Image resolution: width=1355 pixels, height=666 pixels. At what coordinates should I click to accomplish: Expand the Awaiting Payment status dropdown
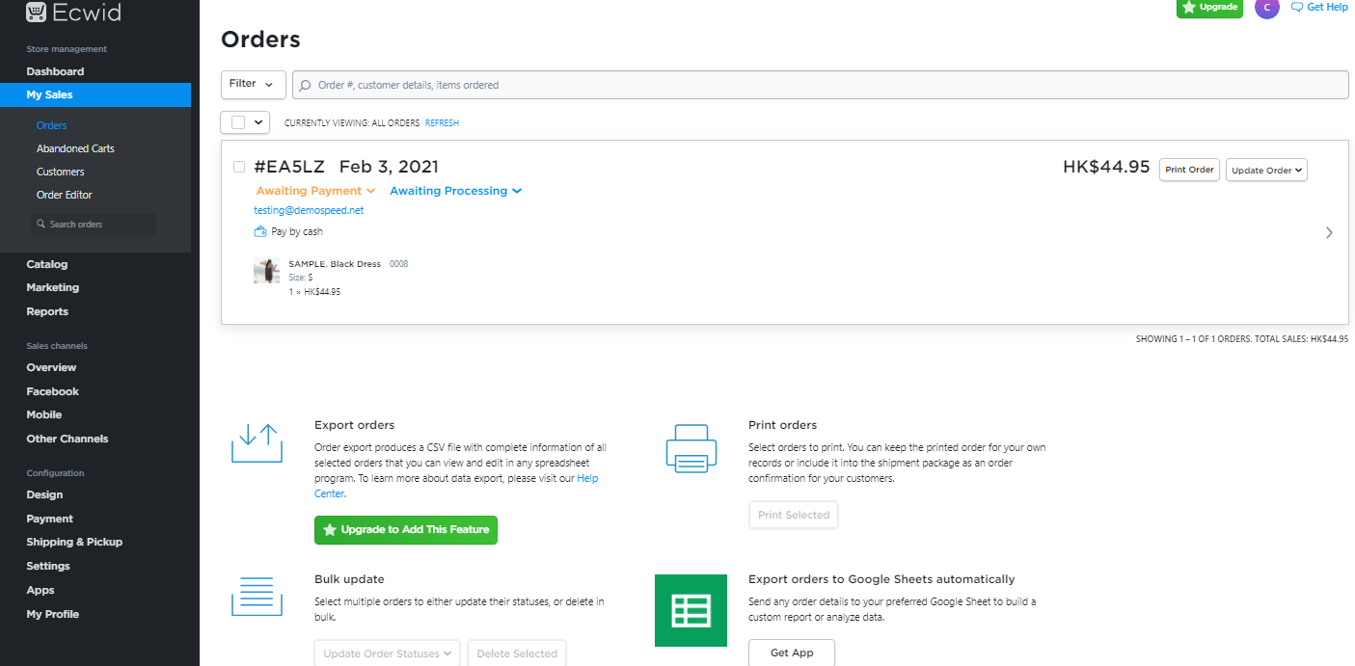tap(315, 191)
